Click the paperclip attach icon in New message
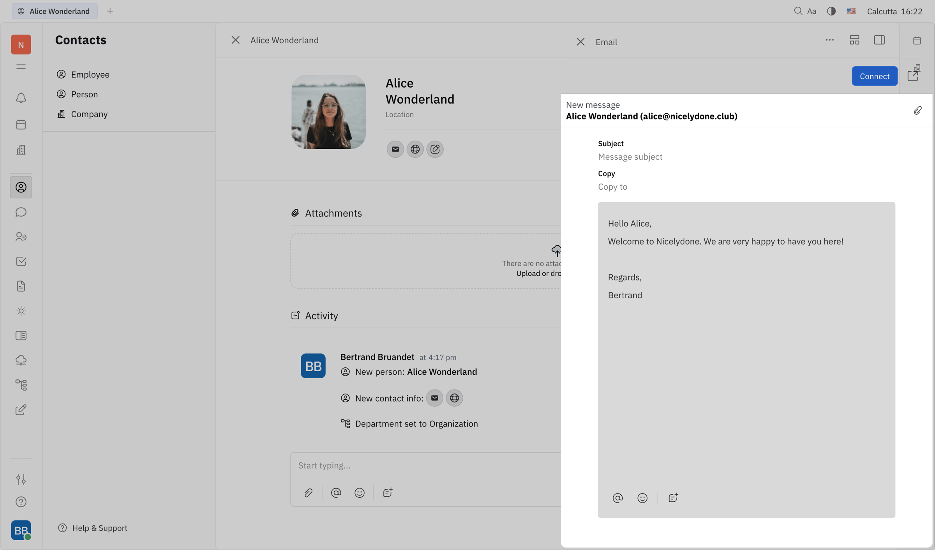 (x=917, y=111)
